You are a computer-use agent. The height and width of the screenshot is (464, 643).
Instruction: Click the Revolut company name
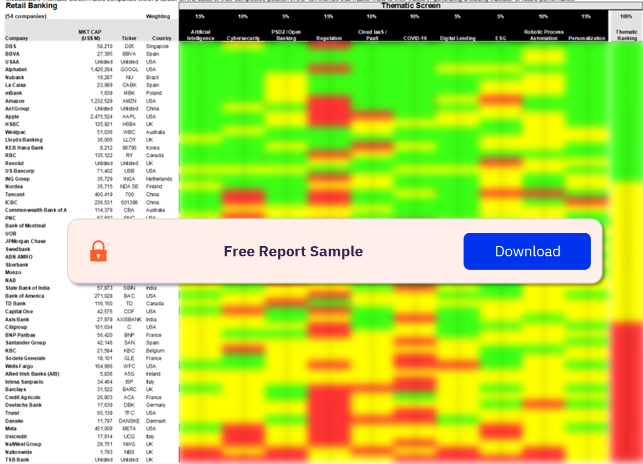point(14,163)
